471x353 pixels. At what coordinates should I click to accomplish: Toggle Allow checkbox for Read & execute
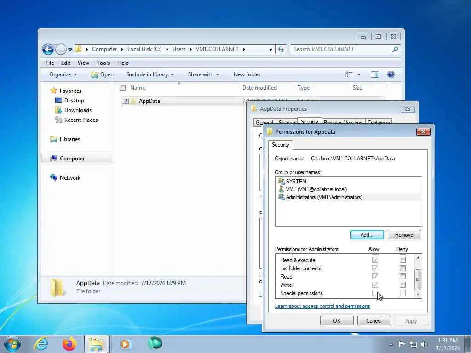pos(375,260)
